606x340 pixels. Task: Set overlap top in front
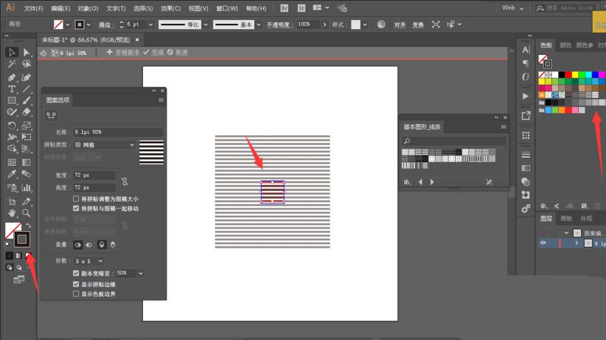(x=102, y=244)
